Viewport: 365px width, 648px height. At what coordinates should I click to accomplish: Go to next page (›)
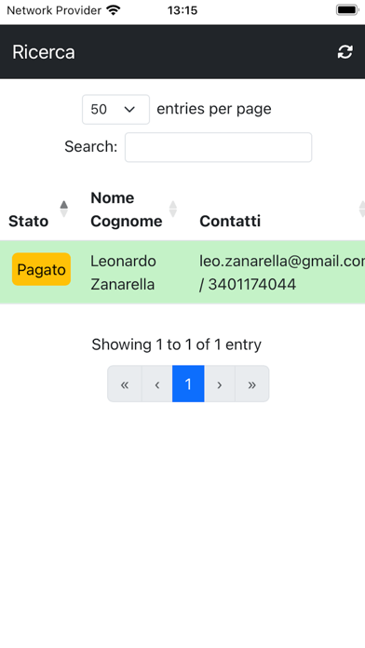pos(220,384)
